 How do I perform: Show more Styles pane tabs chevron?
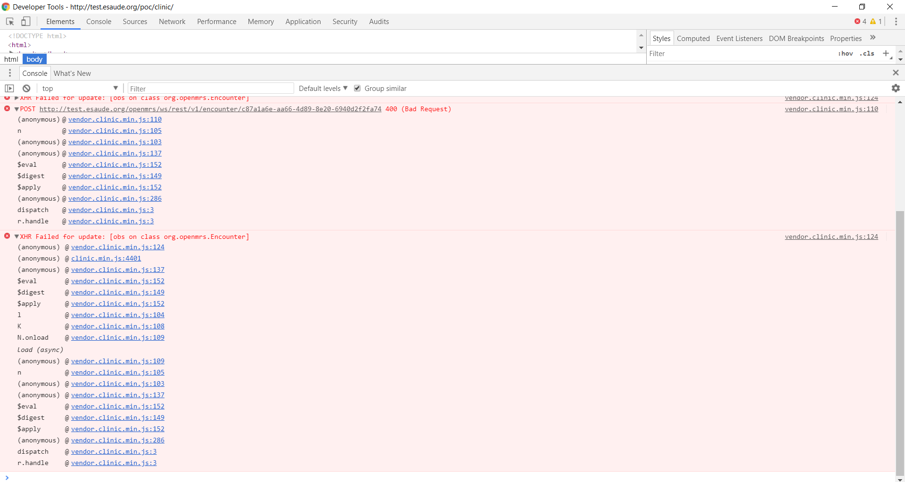pyautogui.click(x=873, y=38)
